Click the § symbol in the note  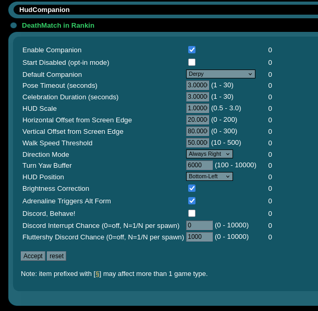[x=97, y=274]
